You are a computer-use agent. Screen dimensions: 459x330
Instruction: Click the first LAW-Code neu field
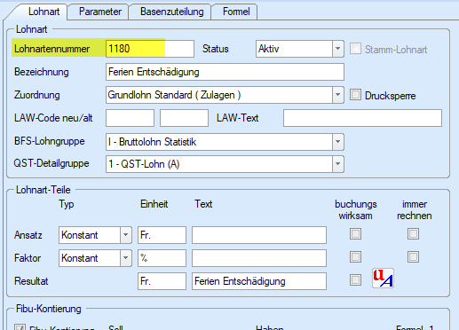pyautogui.click(x=130, y=118)
